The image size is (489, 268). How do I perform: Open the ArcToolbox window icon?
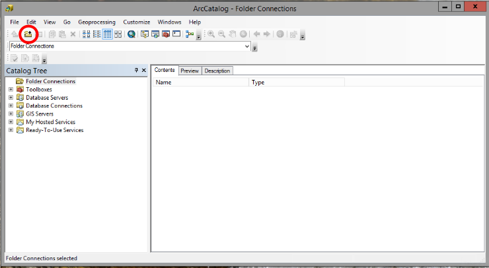coord(166,34)
